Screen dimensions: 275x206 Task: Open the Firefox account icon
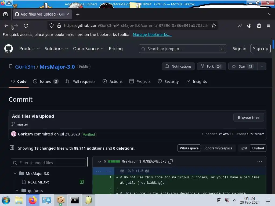click(x=249, y=25)
